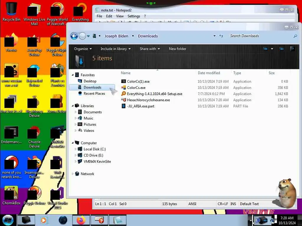Viewport: 302px width, 226px height.
Task: Click the refresh icon beside address bar
Action: 221,36
